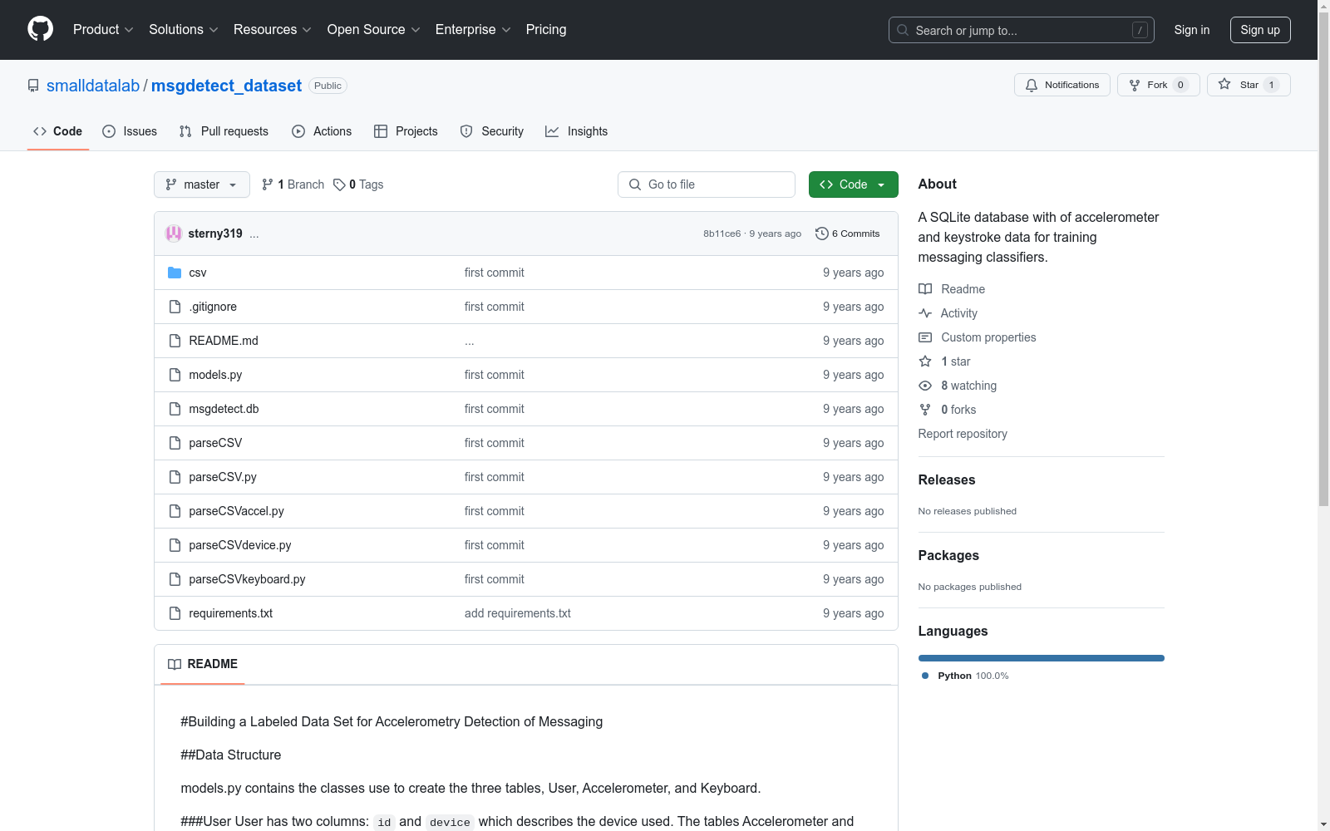Expand the Open Source menu

374,30
